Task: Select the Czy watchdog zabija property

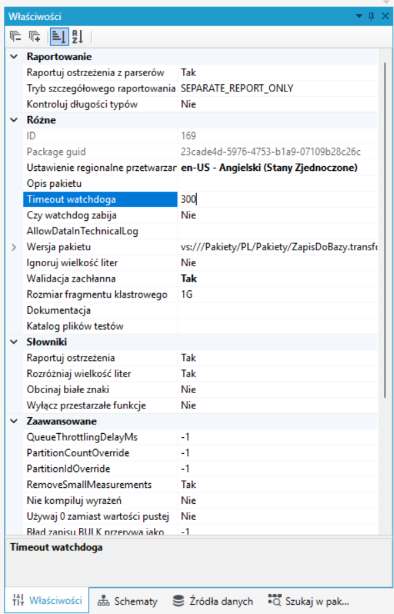Action: (71, 216)
